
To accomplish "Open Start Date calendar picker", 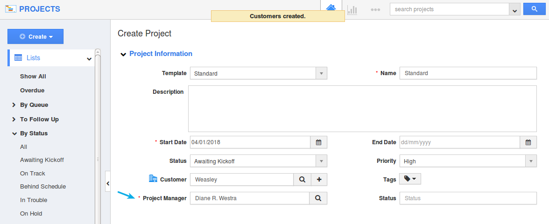I will pyautogui.click(x=318, y=142).
